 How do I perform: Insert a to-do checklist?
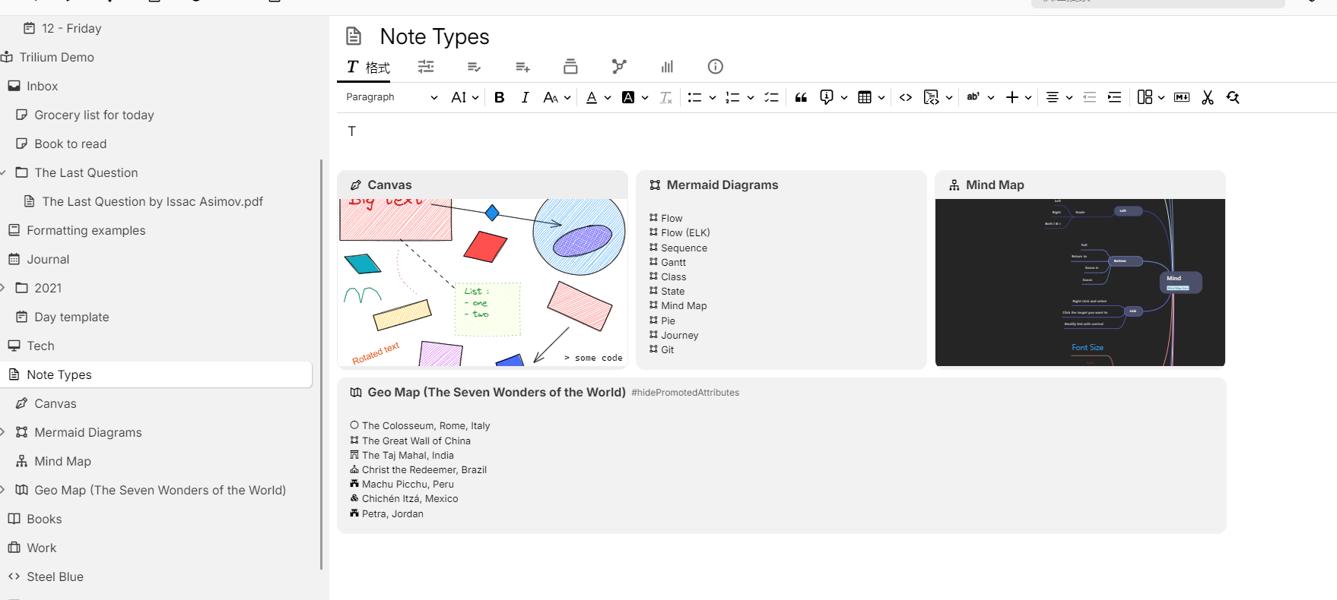pyautogui.click(x=771, y=97)
